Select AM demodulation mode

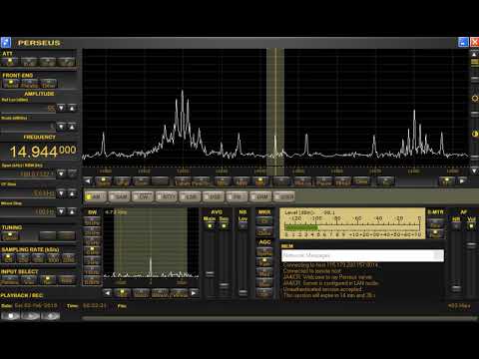[95, 196]
